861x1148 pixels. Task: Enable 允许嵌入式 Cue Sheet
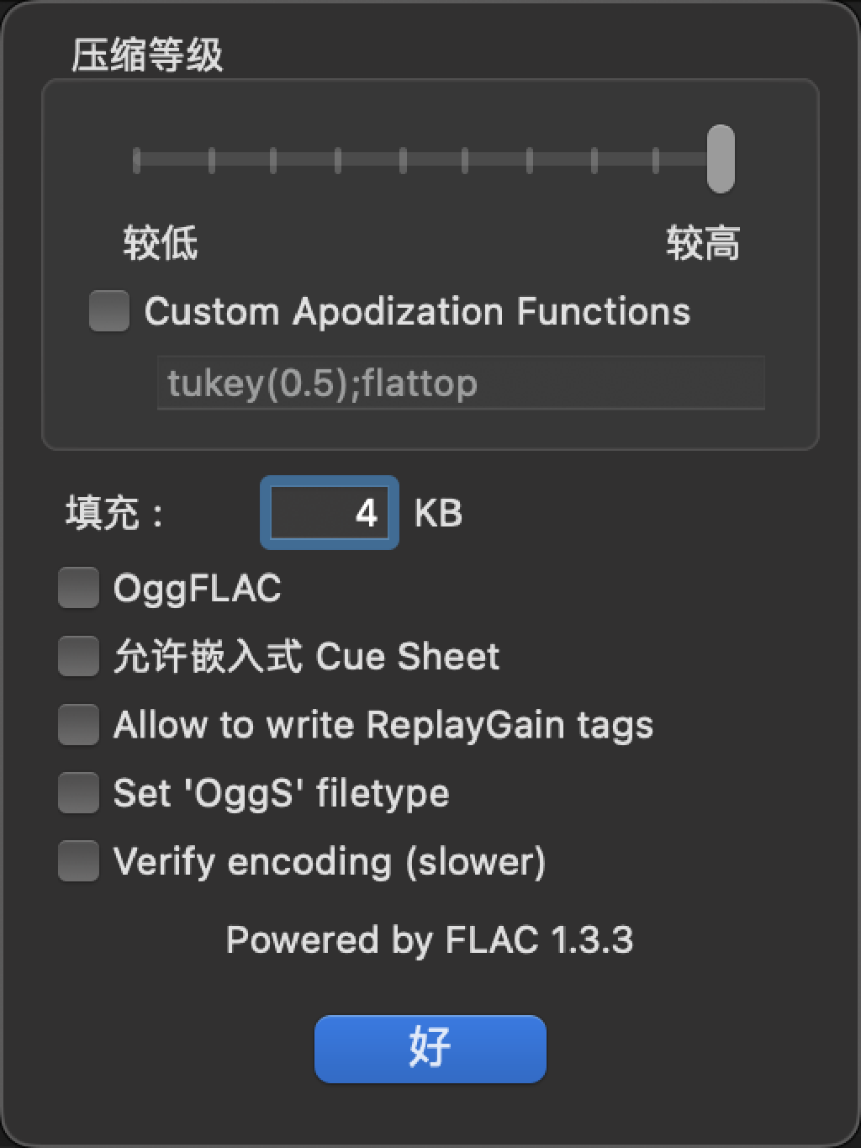(77, 656)
